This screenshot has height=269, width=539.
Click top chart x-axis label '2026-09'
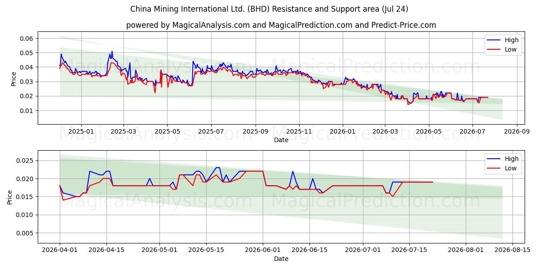517,132
